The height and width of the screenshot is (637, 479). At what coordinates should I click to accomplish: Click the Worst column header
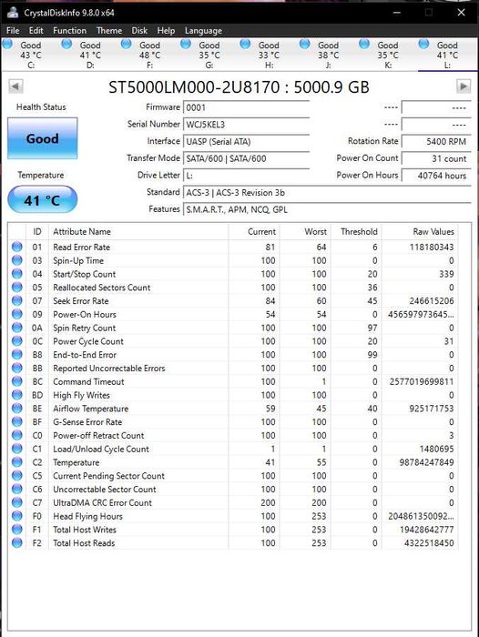point(305,231)
